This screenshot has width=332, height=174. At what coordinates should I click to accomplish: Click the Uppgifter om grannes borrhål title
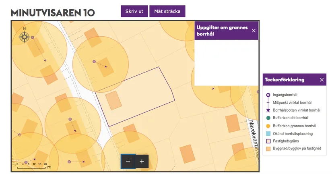pos(222,31)
